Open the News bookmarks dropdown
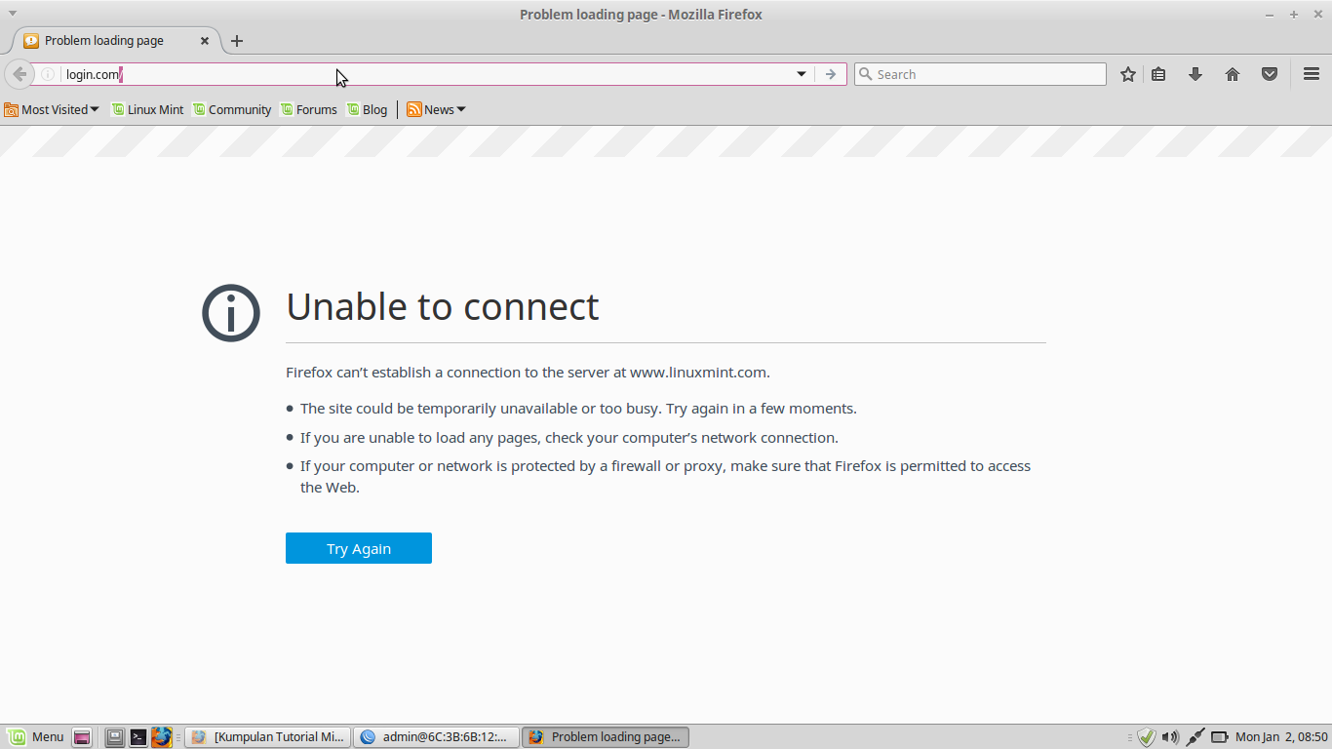Image resolution: width=1332 pixels, height=749 pixels. [435, 109]
